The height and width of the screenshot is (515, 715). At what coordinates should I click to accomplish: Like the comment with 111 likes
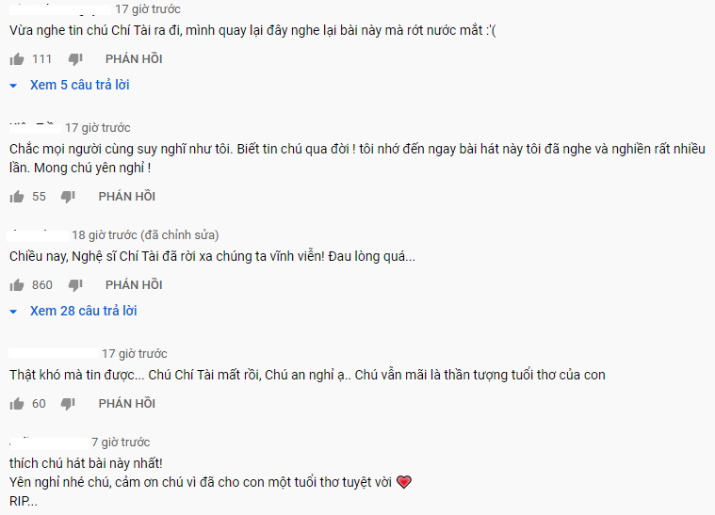pyautogui.click(x=17, y=59)
